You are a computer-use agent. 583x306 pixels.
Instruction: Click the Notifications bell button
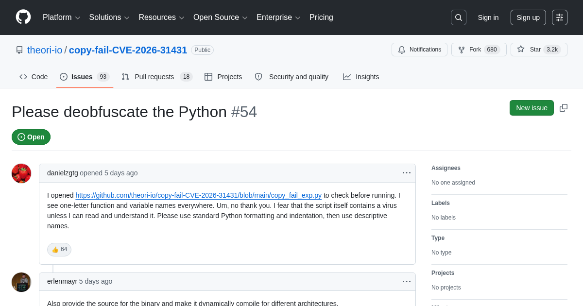[x=419, y=50]
